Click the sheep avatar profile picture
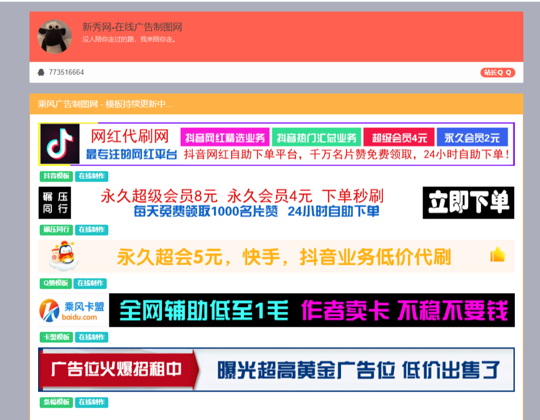 click(x=55, y=36)
